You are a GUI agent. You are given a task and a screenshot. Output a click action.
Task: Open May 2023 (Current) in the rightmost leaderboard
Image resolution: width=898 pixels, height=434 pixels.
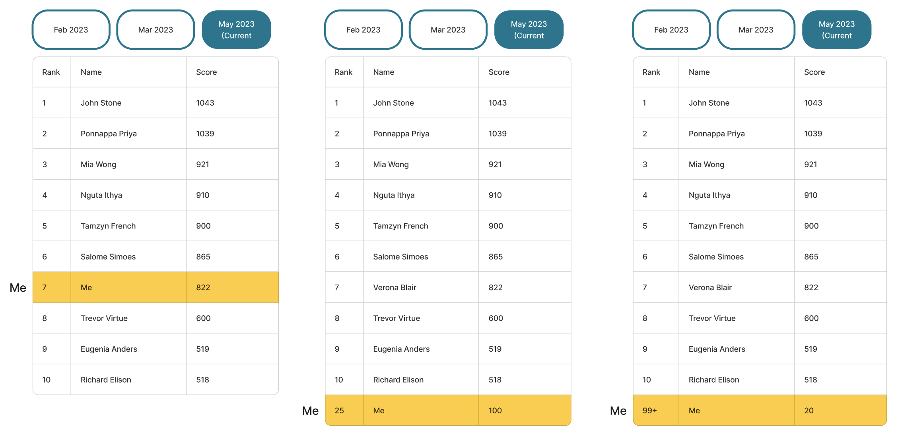click(x=837, y=29)
